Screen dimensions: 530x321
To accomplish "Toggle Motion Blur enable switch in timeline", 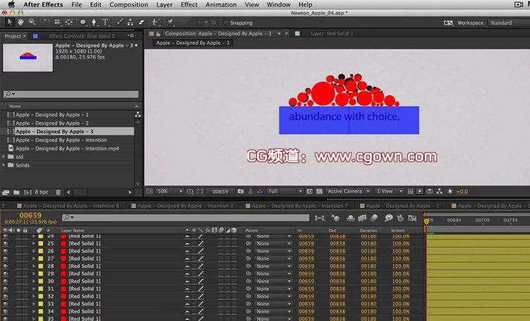I will (x=374, y=218).
